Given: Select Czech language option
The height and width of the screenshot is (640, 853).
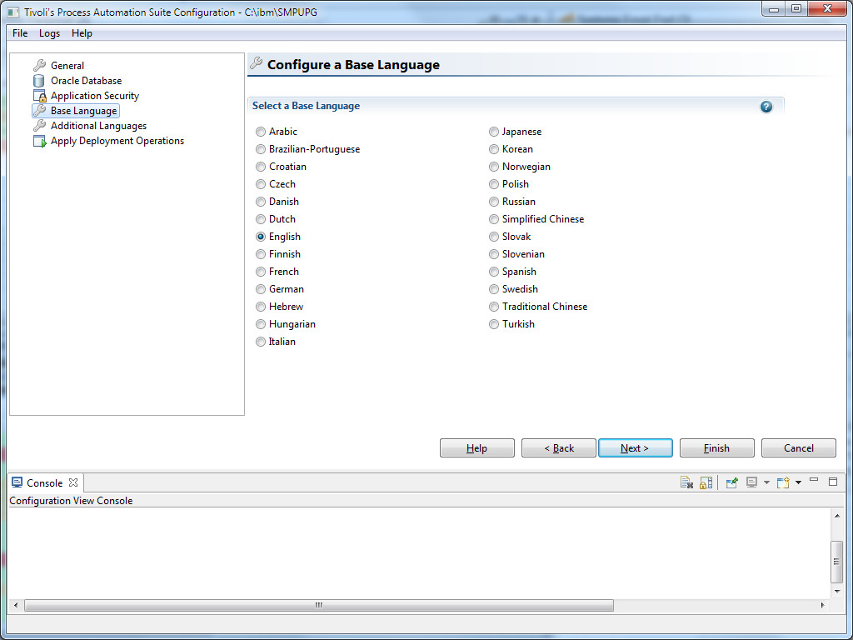Looking at the screenshot, I should [261, 184].
